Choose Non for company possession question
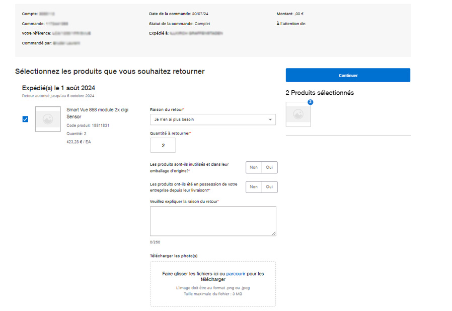This screenshot has width=452, height=311. click(x=254, y=187)
